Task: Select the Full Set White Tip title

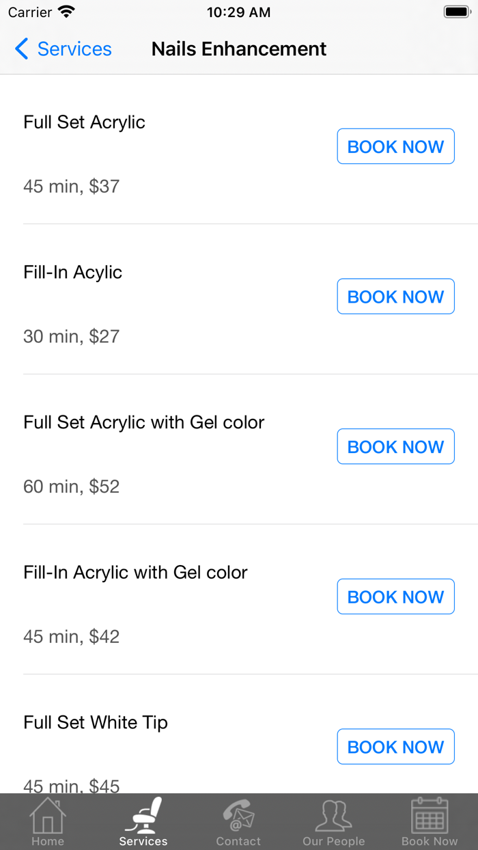Action: click(x=96, y=723)
